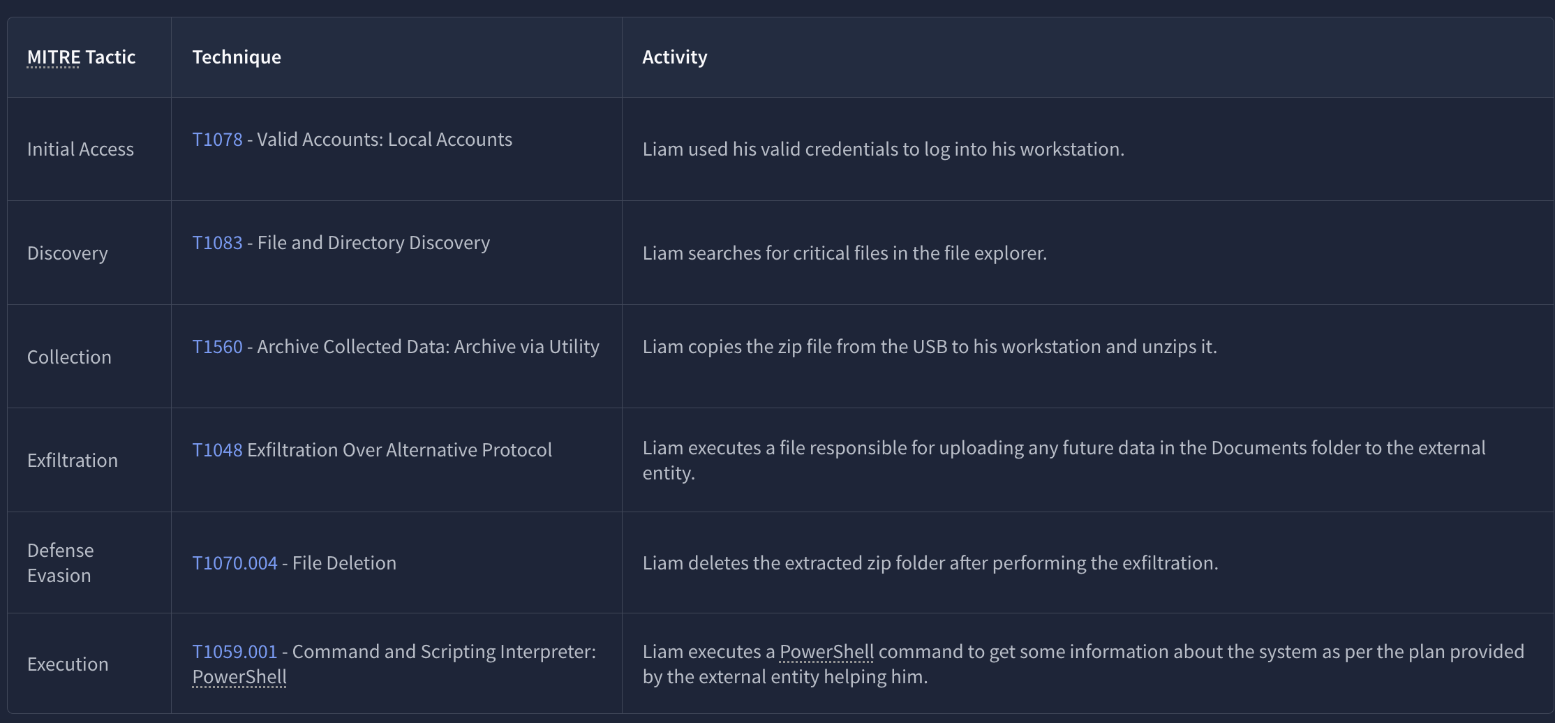Select the Exfiltration tactic cell
1555x723 pixels.
73,461
